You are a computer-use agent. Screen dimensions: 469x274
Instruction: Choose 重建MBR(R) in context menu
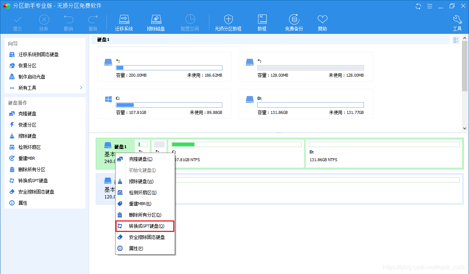[x=145, y=204]
